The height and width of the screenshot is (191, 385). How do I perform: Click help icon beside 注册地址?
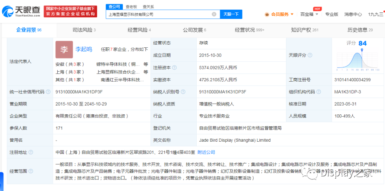(x=31, y=152)
